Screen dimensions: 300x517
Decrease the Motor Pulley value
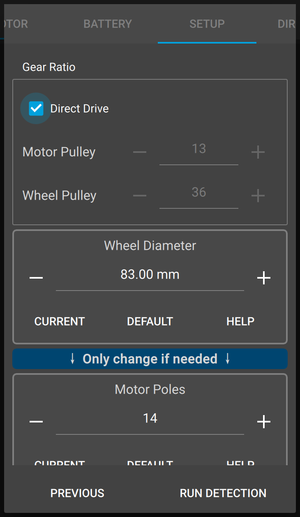tap(140, 152)
